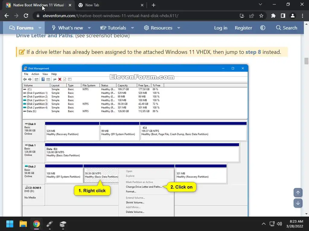The width and height of the screenshot is (309, 231).
Task: Open the USB drive tool taskbar icon
Action: click(50, 224)
